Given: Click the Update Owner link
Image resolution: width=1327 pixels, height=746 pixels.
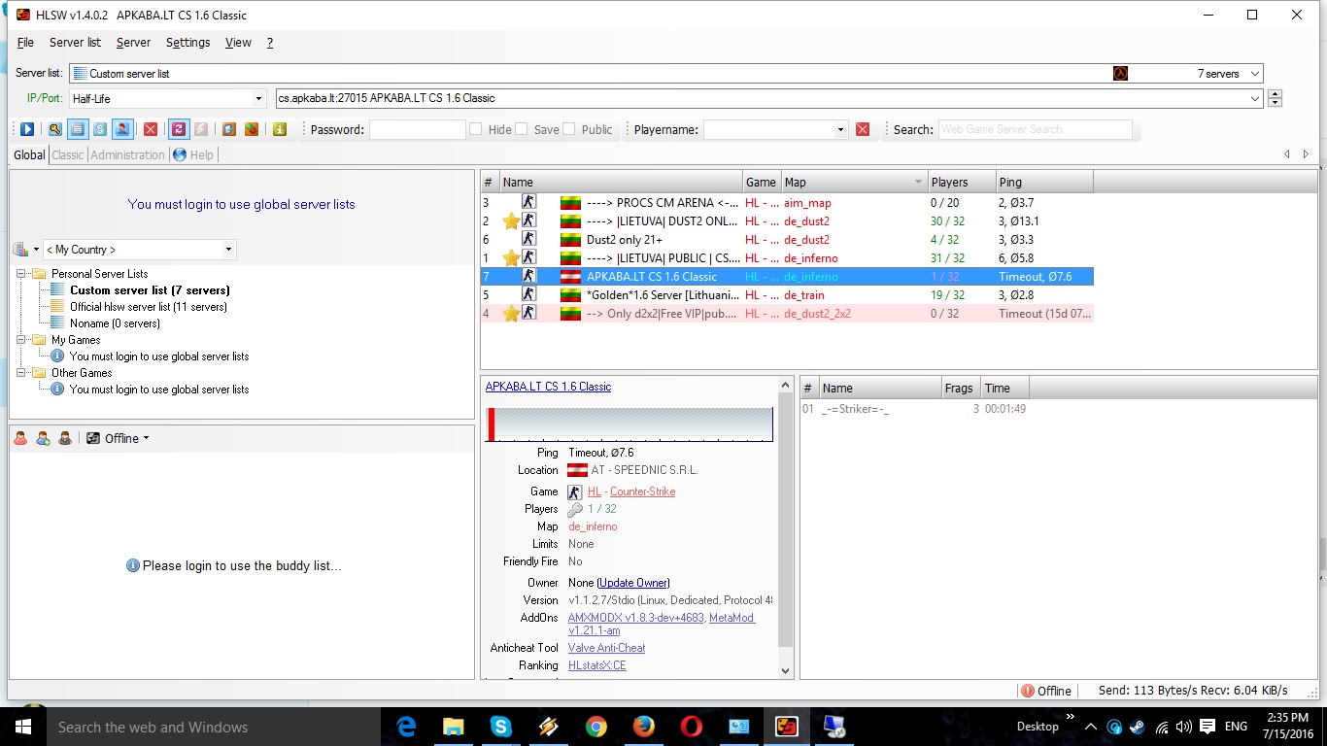Looking at the screenshot, I should point(633,583).
